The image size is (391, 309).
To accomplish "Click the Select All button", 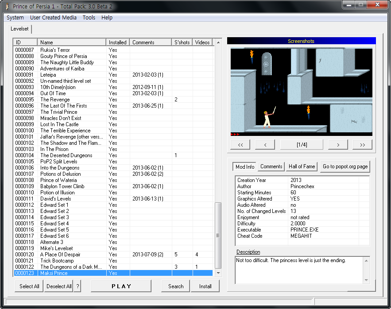I will click(29, 286).
